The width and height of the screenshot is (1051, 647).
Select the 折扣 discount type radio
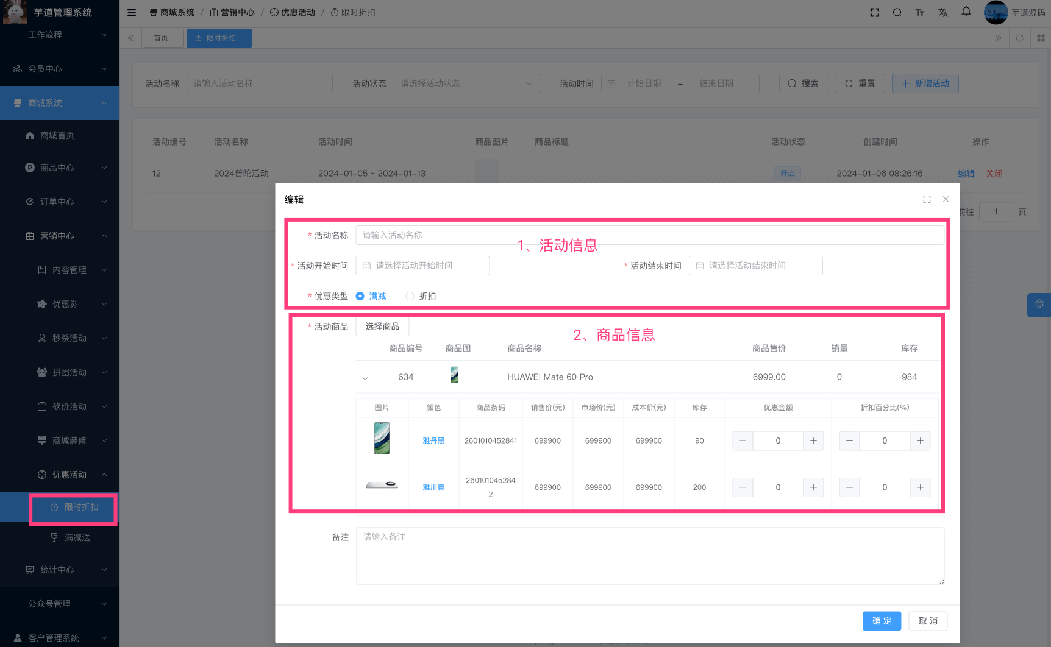[x=410, y=296]
